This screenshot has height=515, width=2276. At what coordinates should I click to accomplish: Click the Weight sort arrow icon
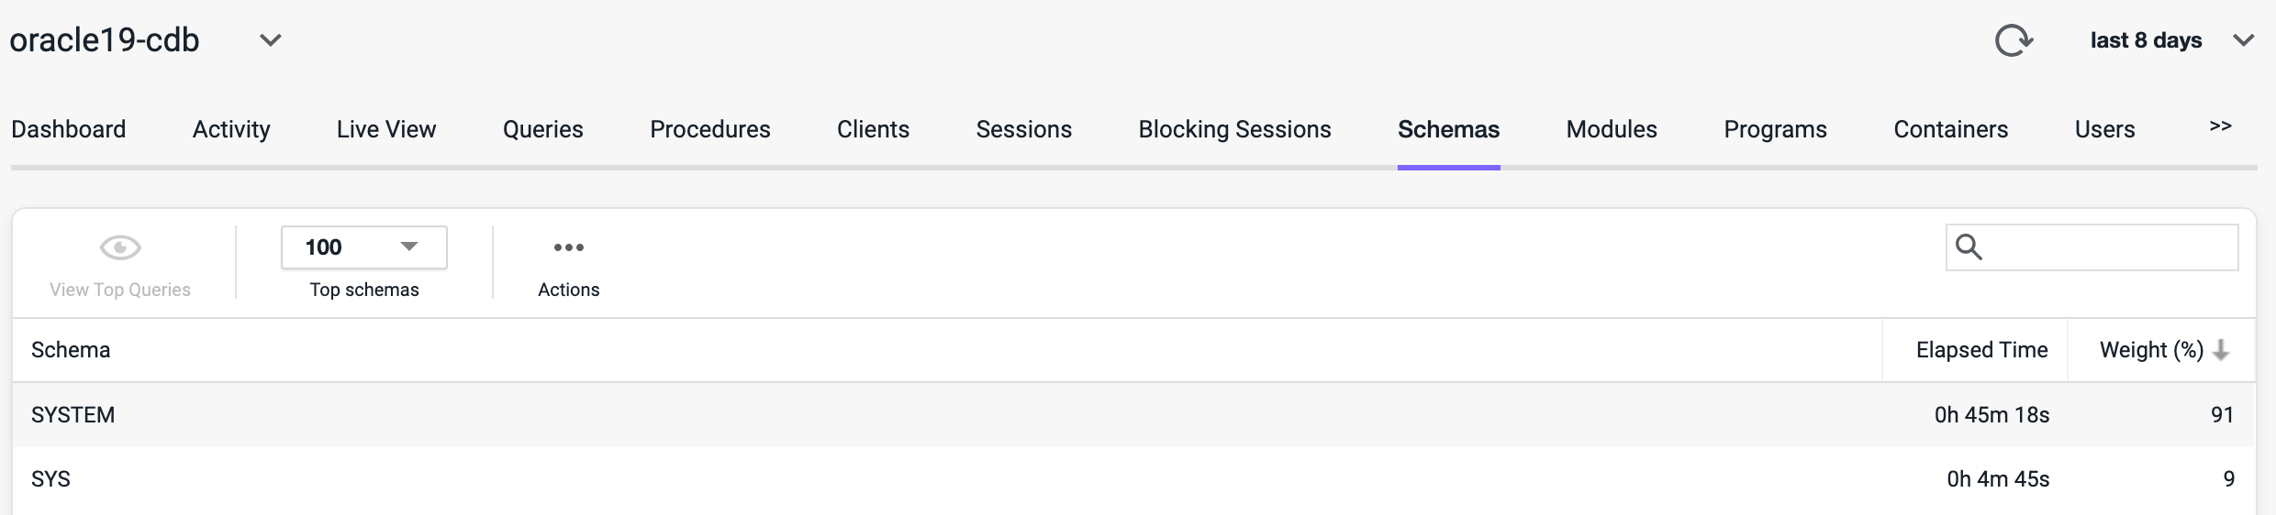coord(2221,350)
